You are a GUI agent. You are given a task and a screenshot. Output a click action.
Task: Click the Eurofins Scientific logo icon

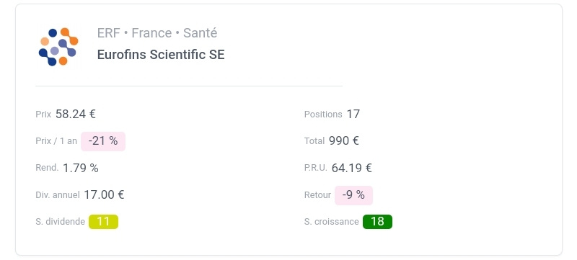click(x=58, y=47)
